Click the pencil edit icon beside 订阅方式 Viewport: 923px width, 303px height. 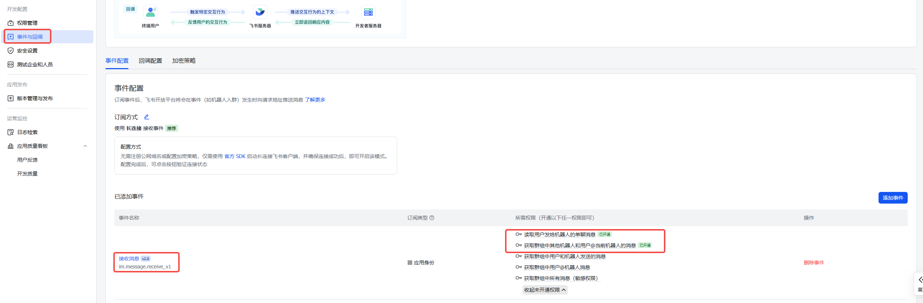click(x=146, y=117)
